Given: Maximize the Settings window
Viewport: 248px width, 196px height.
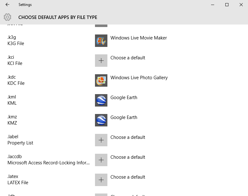Looking at the screenshot, I should click(227, 5).
